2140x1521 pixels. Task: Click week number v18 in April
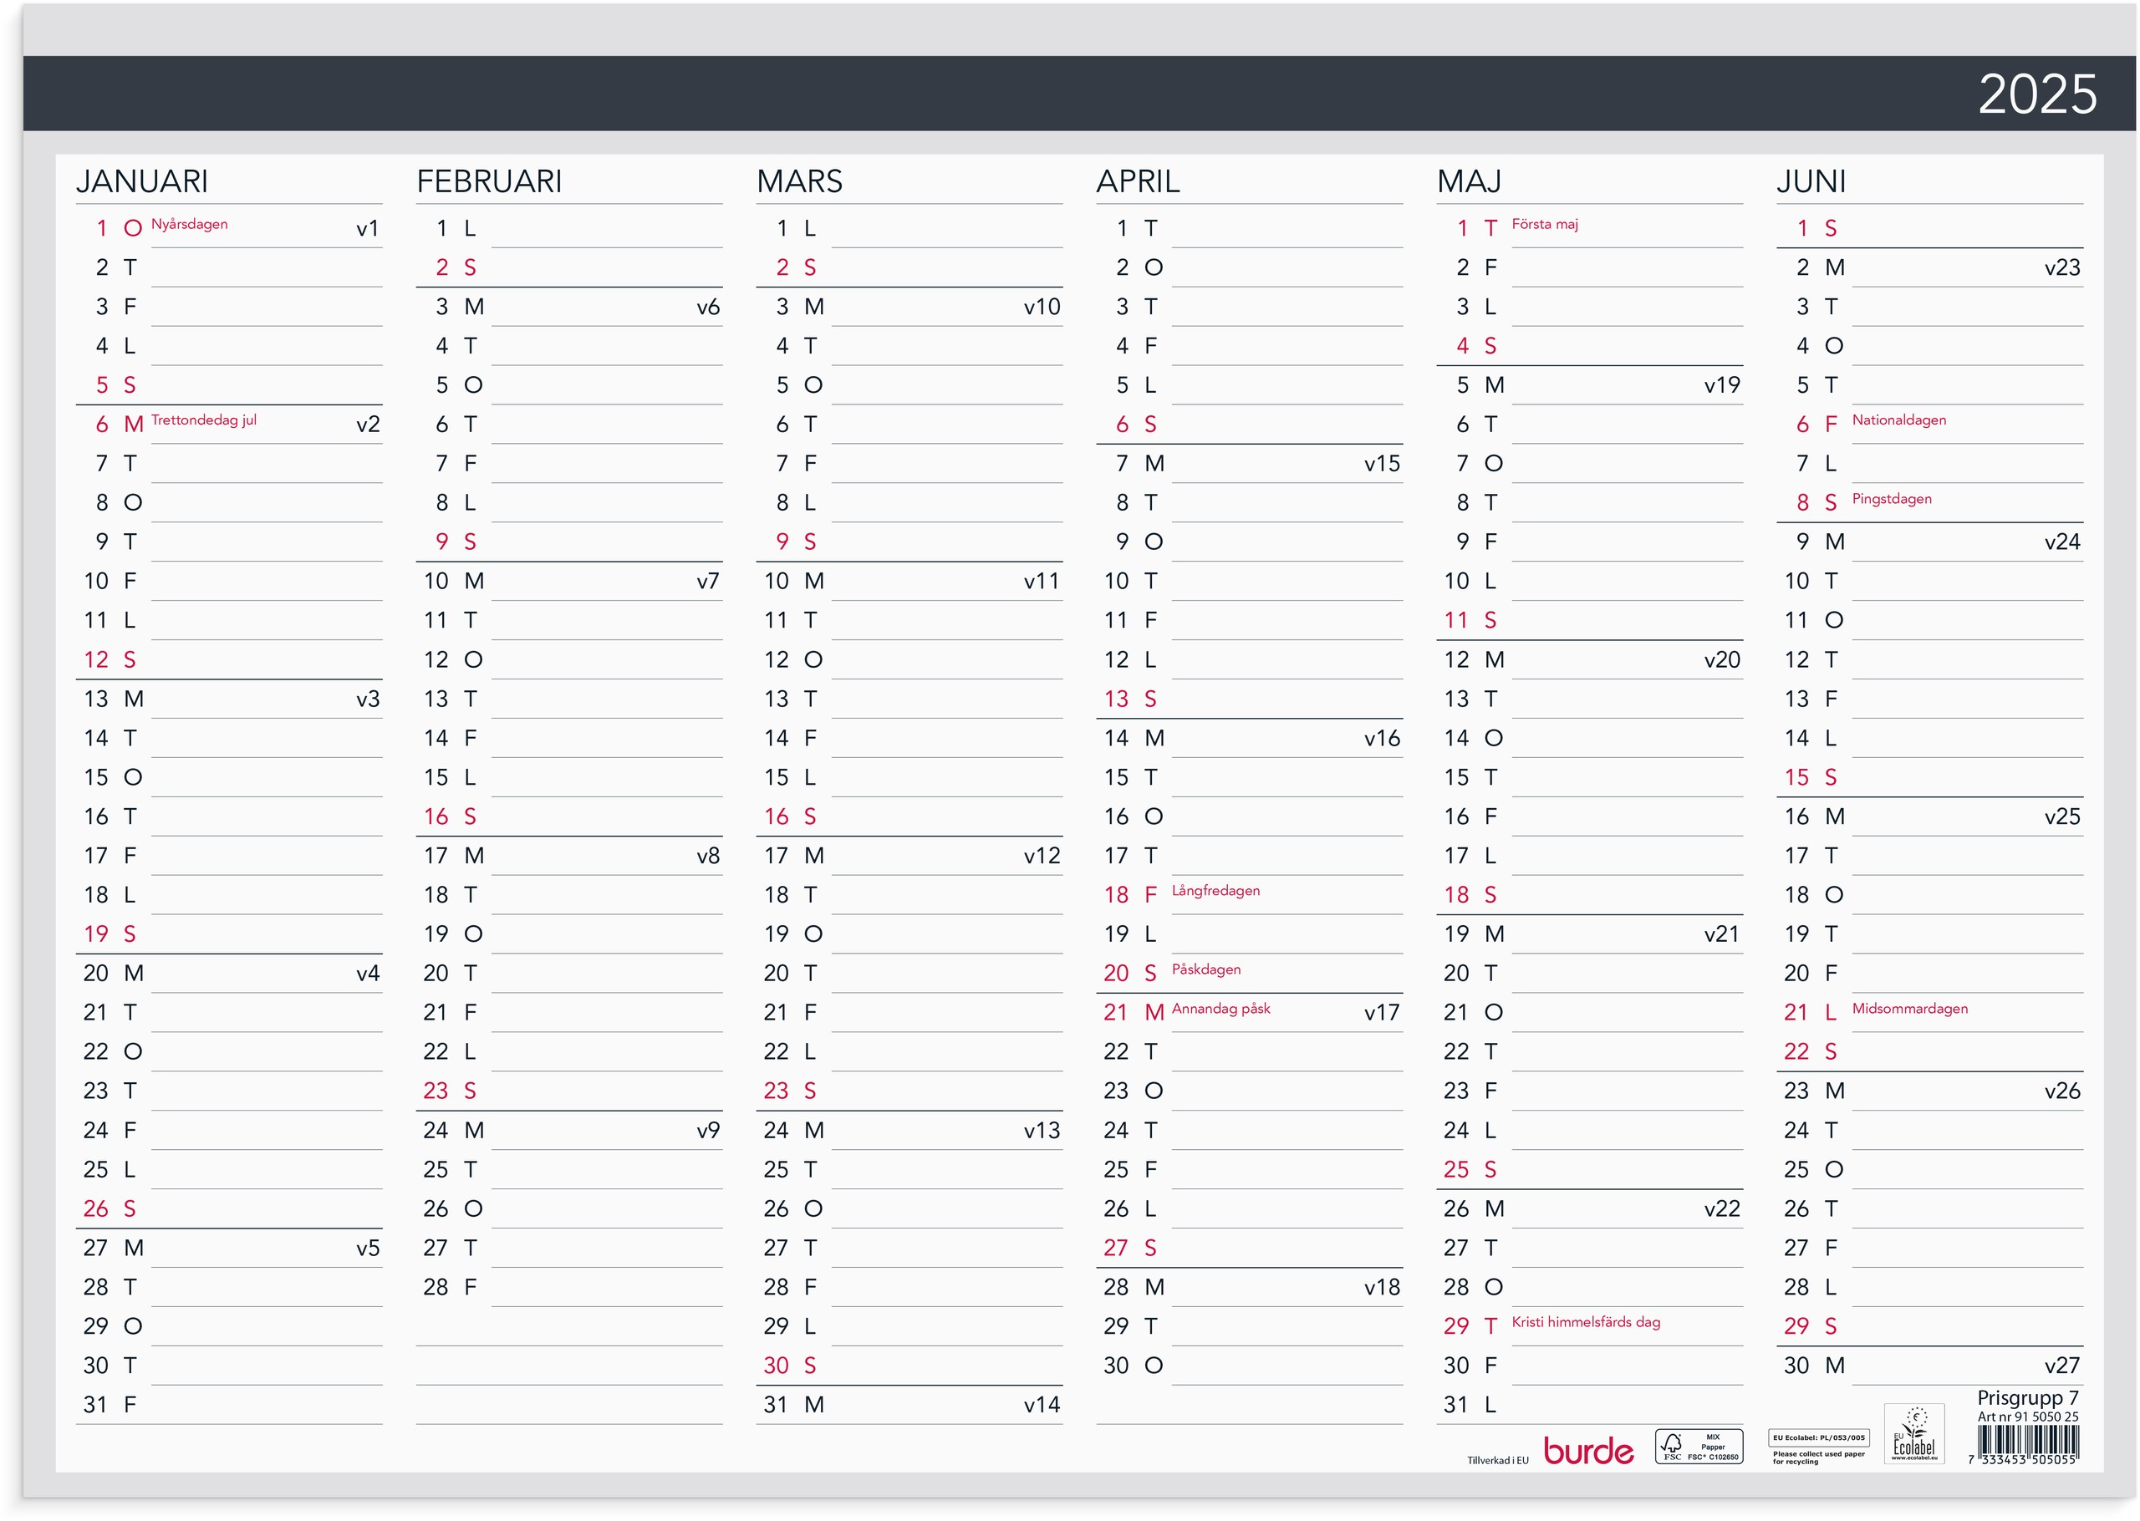1382,1288
